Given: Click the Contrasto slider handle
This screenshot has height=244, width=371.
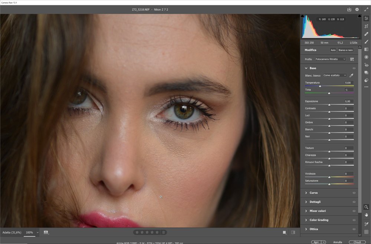Looking at the screenshot, I should pos(329,112).
